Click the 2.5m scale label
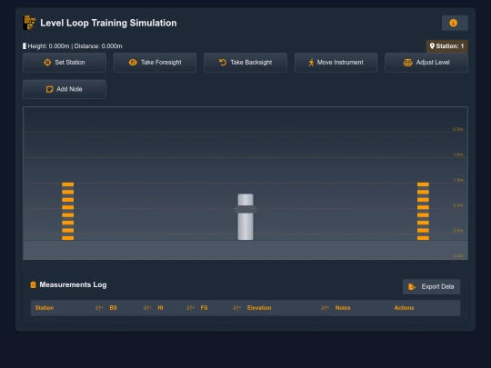 click(458, 231)
